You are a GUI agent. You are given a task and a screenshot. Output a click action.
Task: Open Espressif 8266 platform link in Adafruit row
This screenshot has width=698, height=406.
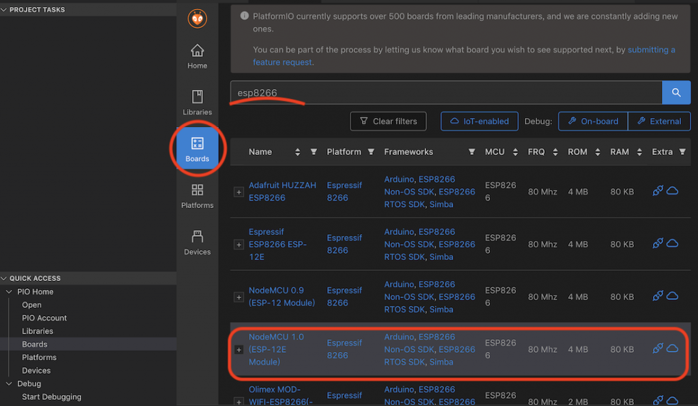[344, 191]
